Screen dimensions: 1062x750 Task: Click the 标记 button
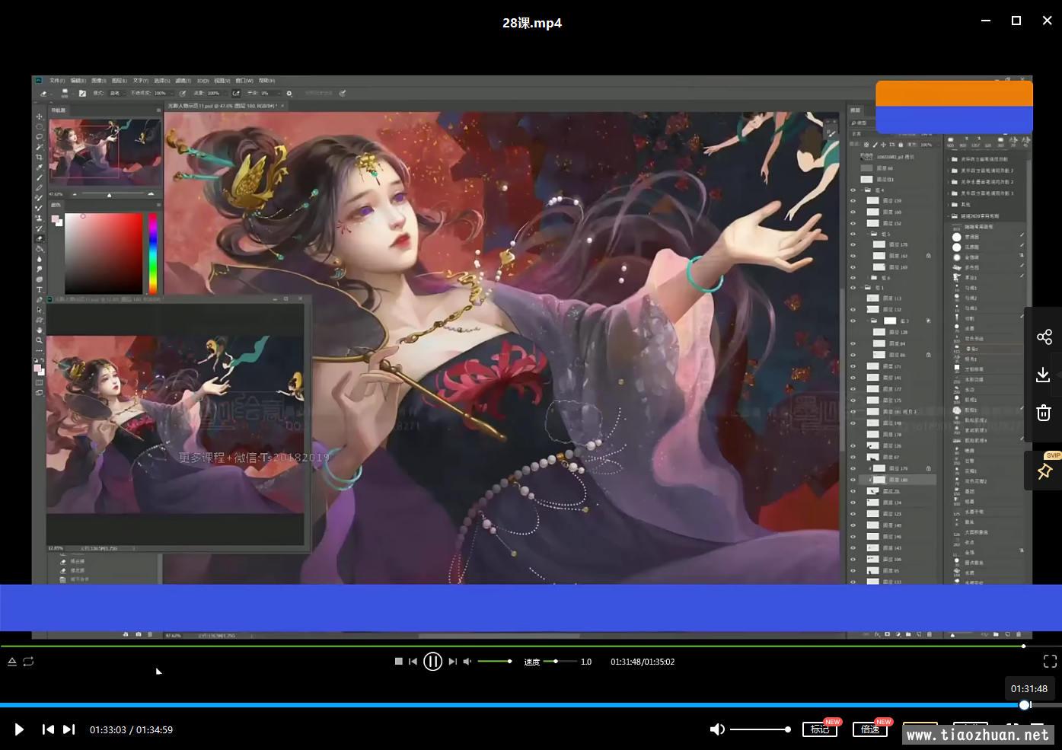820,729
